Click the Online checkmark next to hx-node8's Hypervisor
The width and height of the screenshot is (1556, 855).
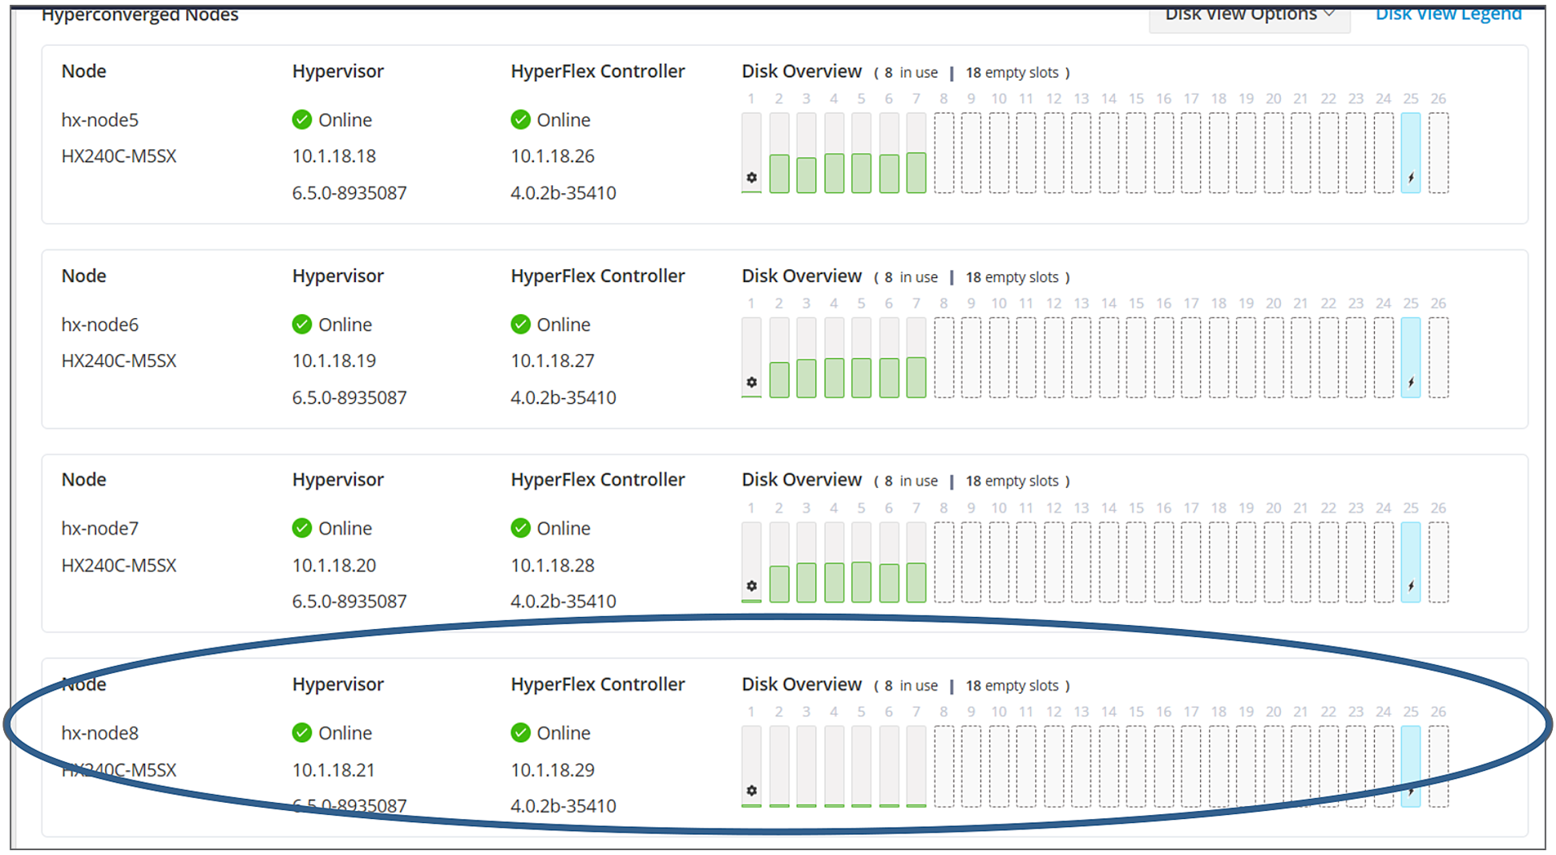tap(301, 732)
